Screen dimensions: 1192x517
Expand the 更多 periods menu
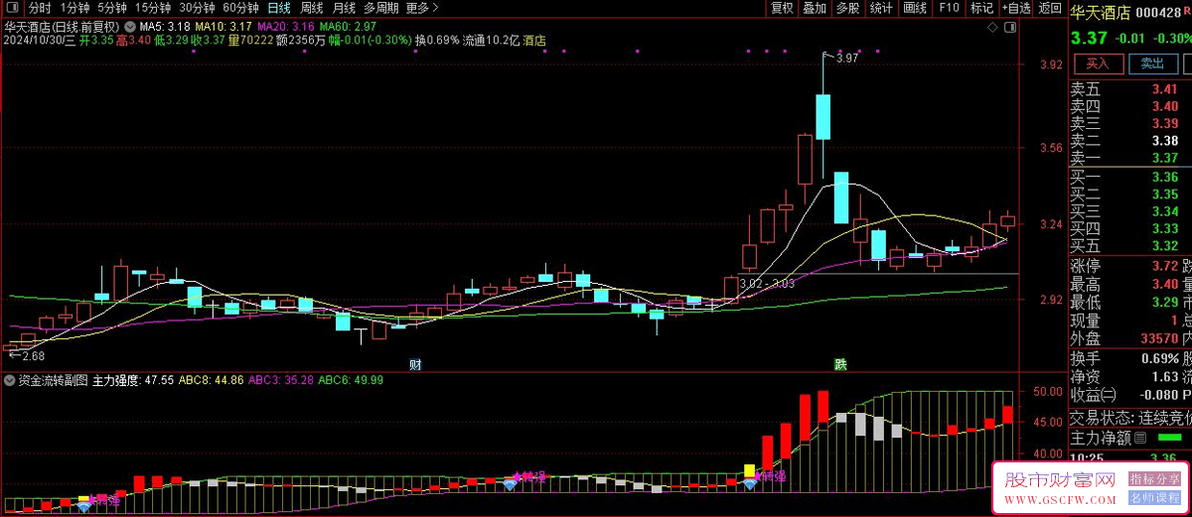[x=422, y=7]
